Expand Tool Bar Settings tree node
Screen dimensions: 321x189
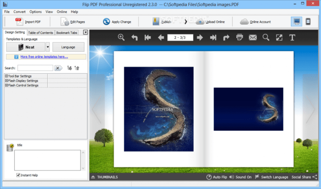click(6, 76)
